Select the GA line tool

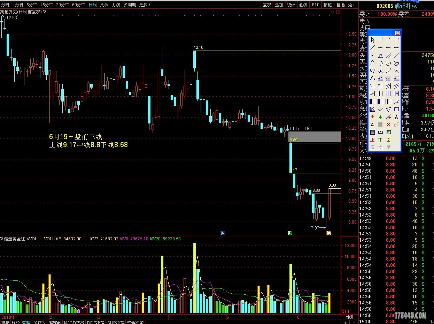pos(388,78)
